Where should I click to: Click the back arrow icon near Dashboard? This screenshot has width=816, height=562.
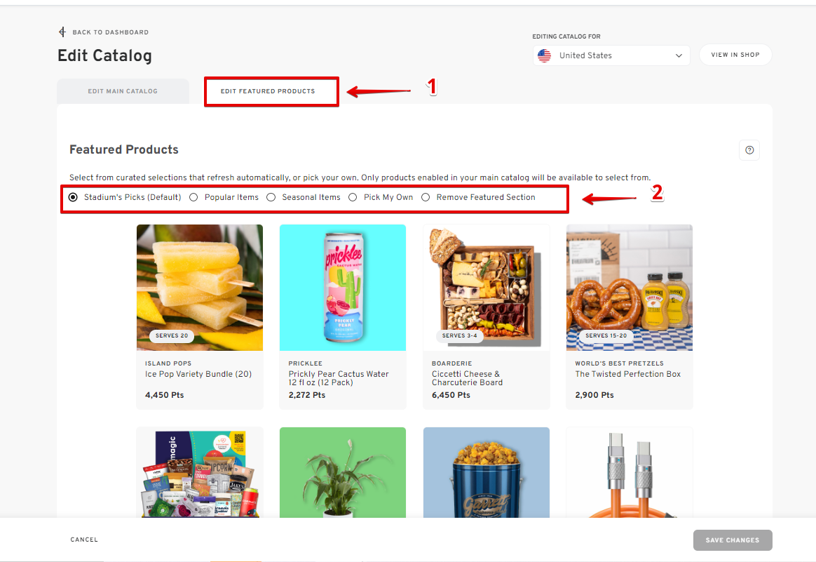(x=62, y=32)
